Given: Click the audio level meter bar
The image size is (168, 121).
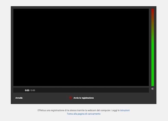Looking at the screenshot, I should [153, 47].
